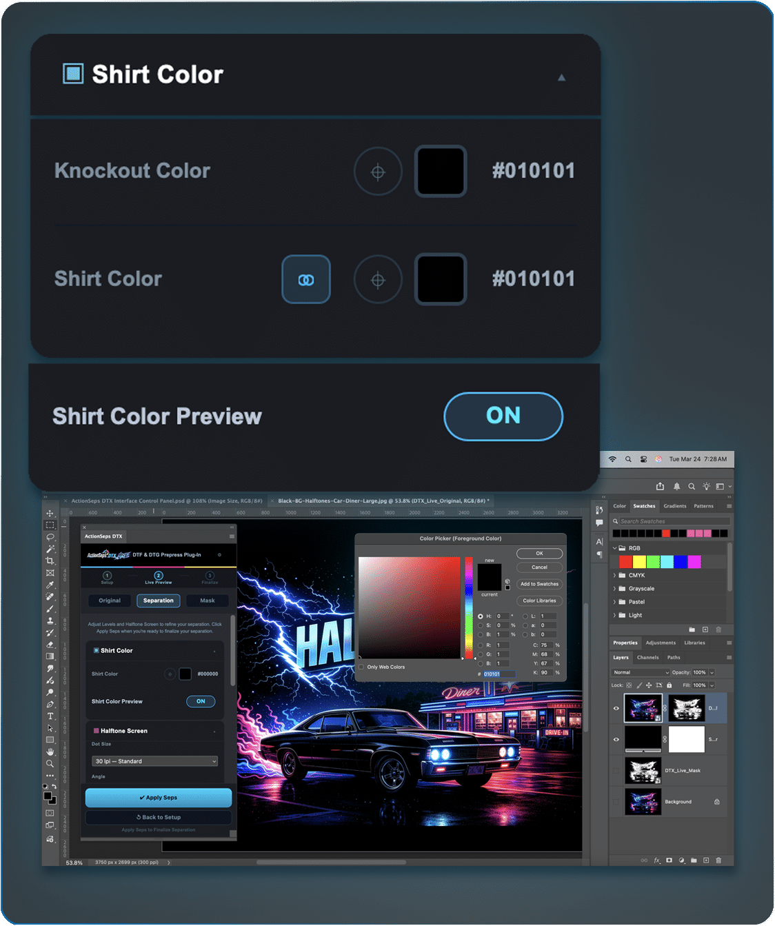This screenshot has height=926, width=775.
Task: Select the Gradient tool
Action: tap(50, 656)
